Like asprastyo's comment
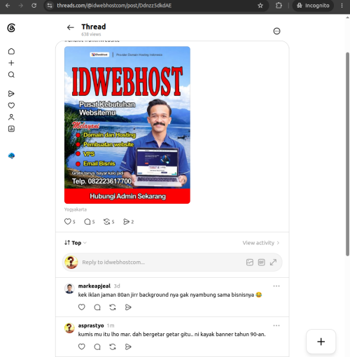 [x=81, y=346]
